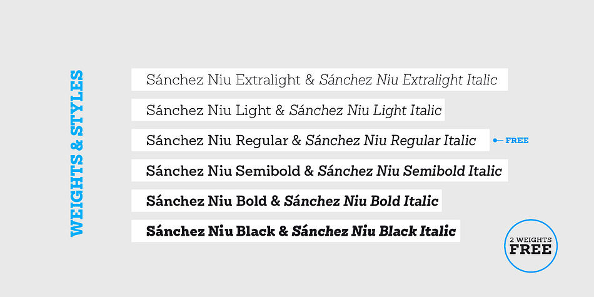Select the Sánchez Niu Extralight Italic sample
Screen dimensions: 594x297
tap(408, 80)
